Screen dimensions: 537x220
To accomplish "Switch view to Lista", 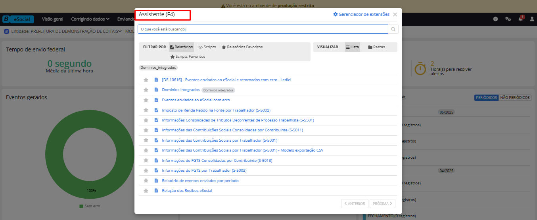I will tap(353, 47).
